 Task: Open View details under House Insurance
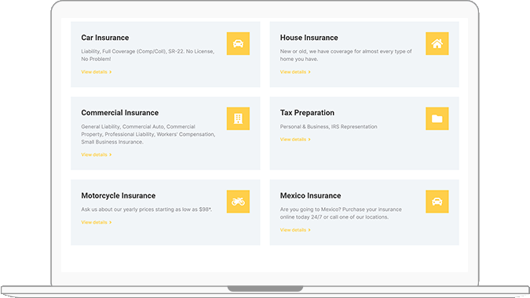click(x=295, y=72)
